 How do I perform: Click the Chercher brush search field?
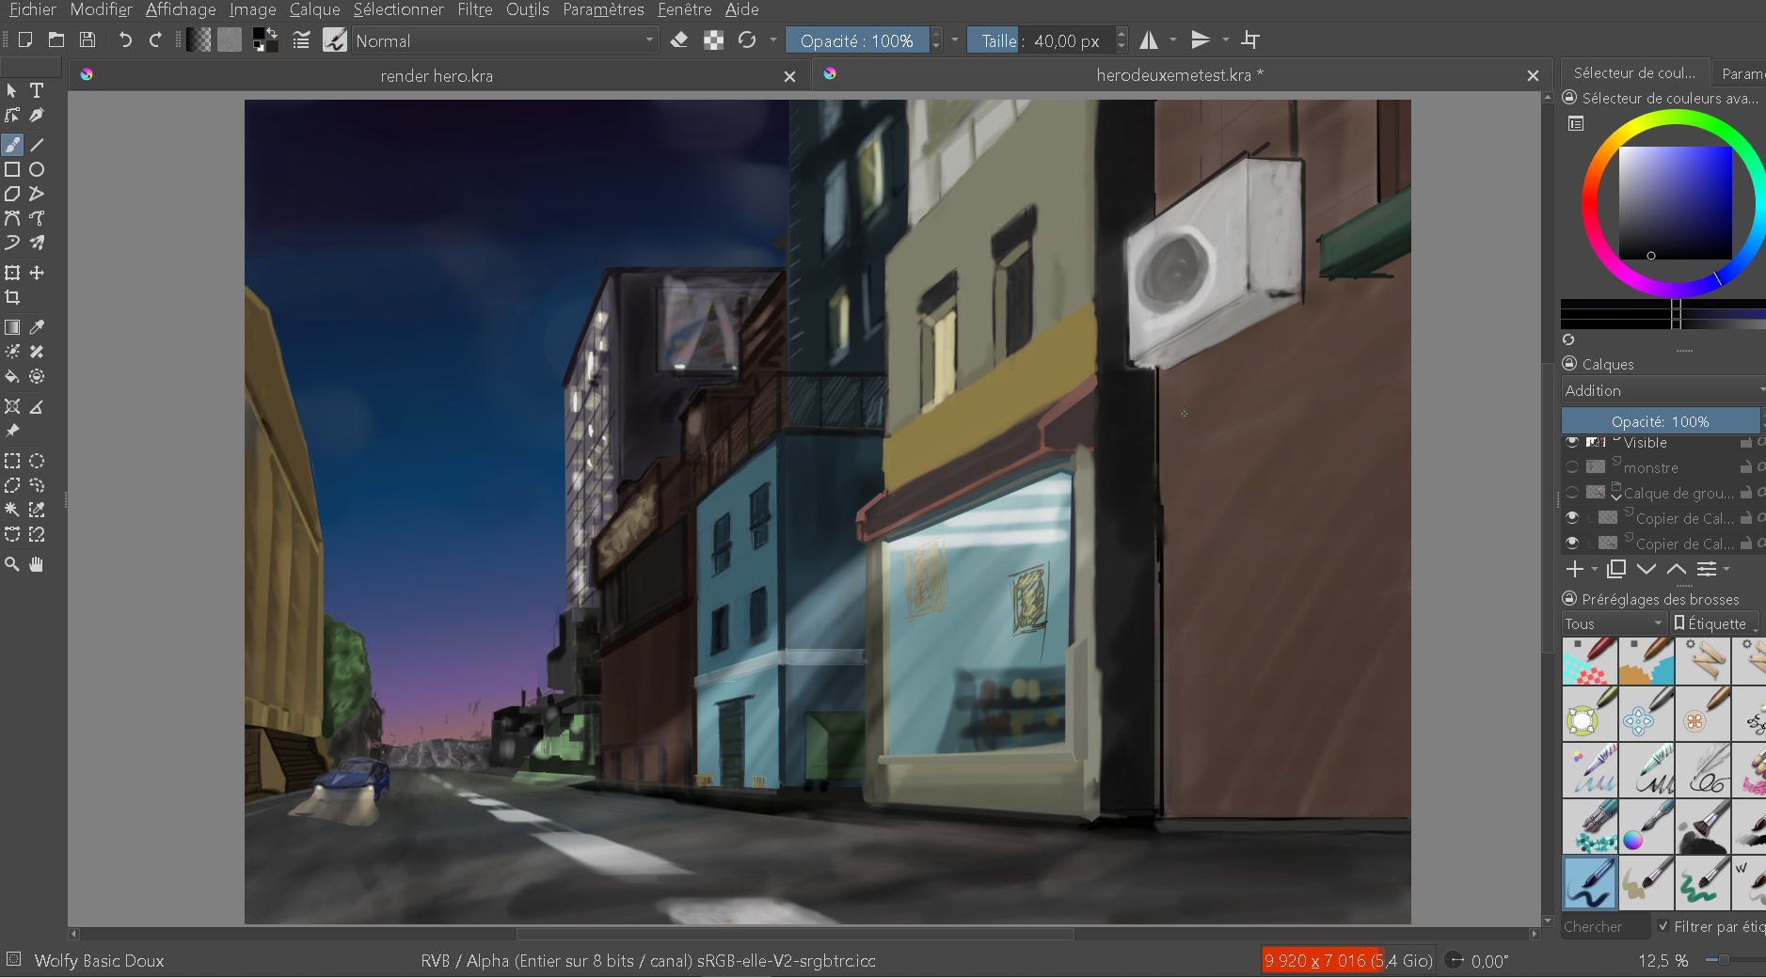tap(1604, 926)
